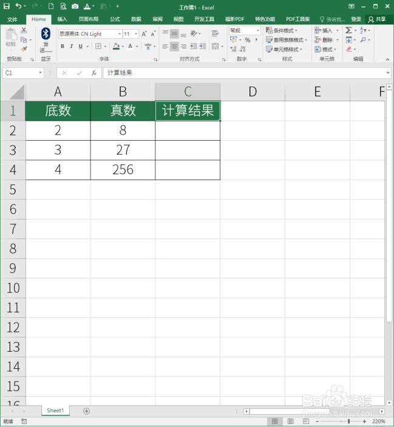Screen dimensions: 394x427
Task: Toggle Bold formatting
Action: tap(63, 46)
